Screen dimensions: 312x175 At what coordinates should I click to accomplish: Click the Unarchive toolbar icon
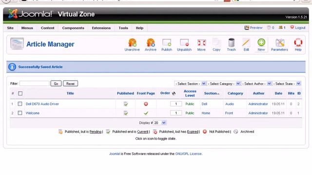click(132, 45)
